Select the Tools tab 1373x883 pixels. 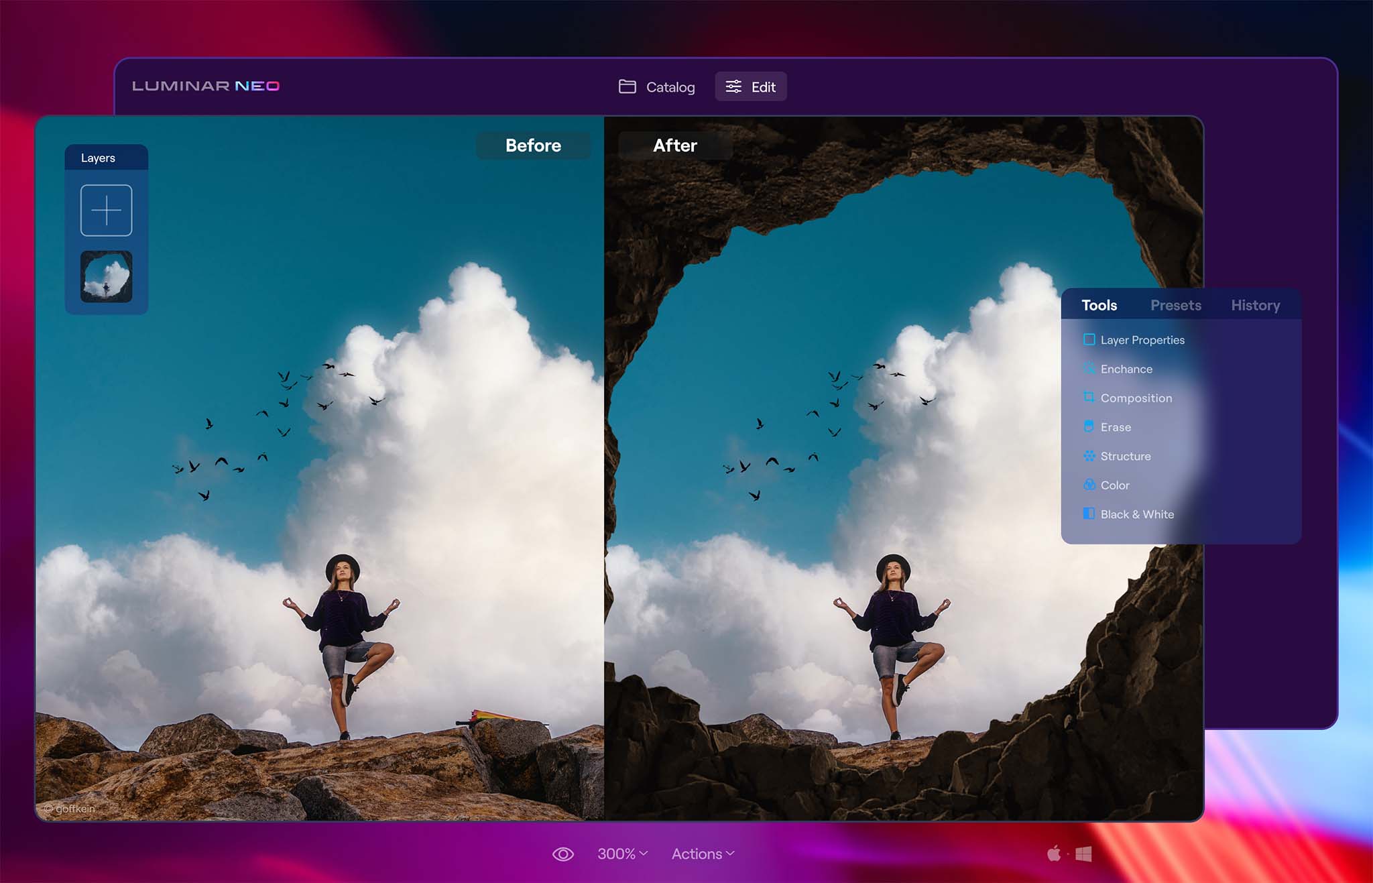pos(1099,306)
